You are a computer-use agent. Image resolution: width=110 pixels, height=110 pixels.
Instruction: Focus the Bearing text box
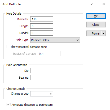(x=42, y=77)
